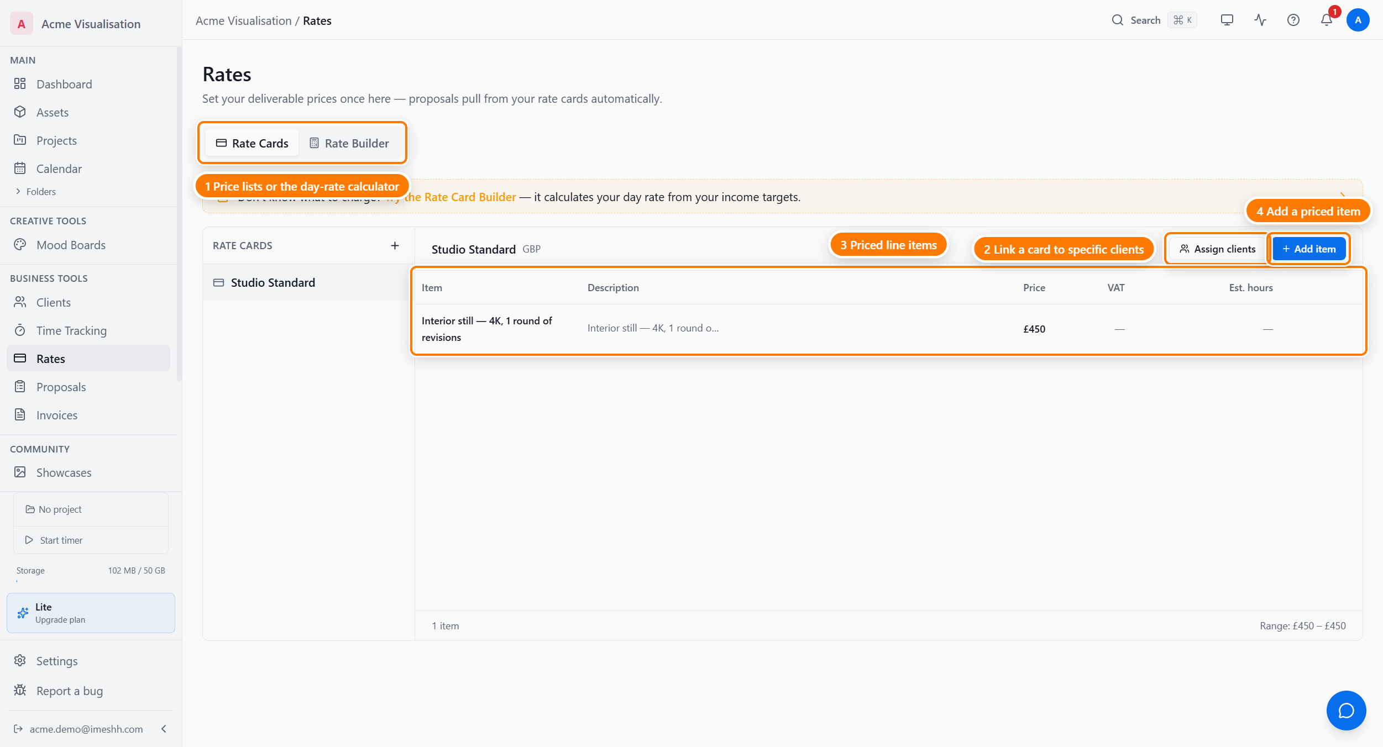1383x747 pixels.
Task: Click the storage usage bar
Action: coord(91,581)
